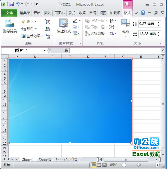Screen dimensions: 167x169
Task: Switch to the Review (审阅) tab
Action: click(x=93, y=13)
